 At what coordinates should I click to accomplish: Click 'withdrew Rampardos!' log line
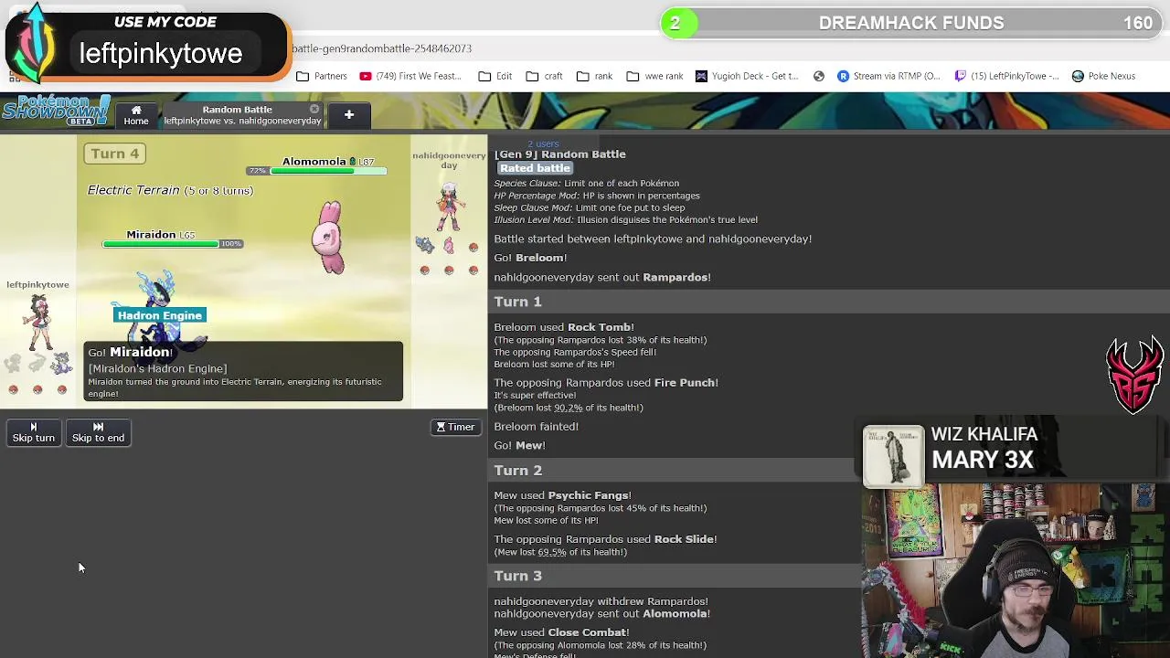601,601
